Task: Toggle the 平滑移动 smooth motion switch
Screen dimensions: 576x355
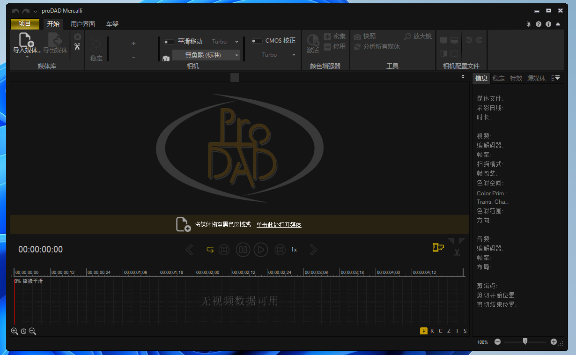Action: [x=169, y=41]
